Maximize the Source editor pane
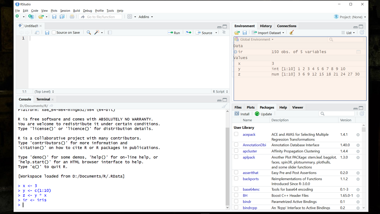The image size is (380, 214). point(225,26)
